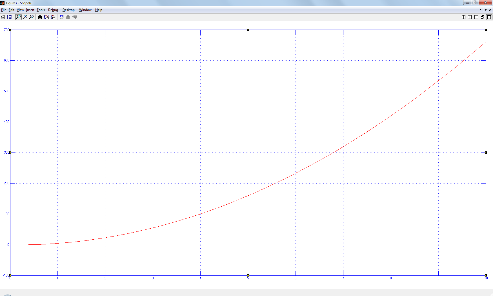Open the scope Parameters dialog icon
493x296 pixels.
10,17
